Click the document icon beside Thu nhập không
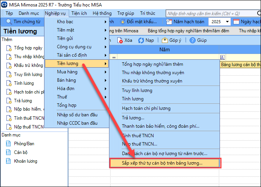Screen dimensions: 261x187 coord(9,57)
